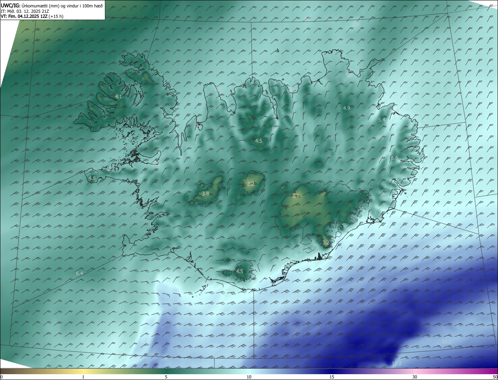Click the colour scale tick label "10"

click(x=249, y=377)
